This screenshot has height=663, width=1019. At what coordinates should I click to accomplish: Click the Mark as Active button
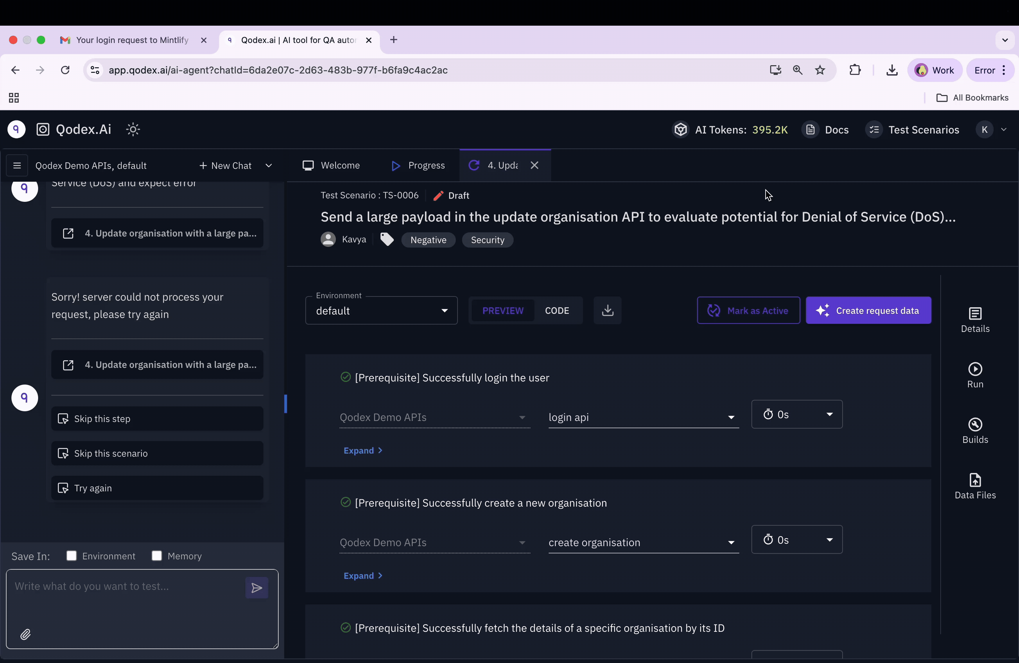(x=748, y=310)
